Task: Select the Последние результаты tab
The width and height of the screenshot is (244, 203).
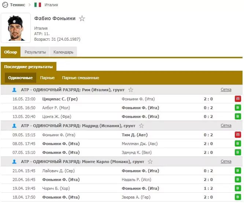Action: [29, 67]
